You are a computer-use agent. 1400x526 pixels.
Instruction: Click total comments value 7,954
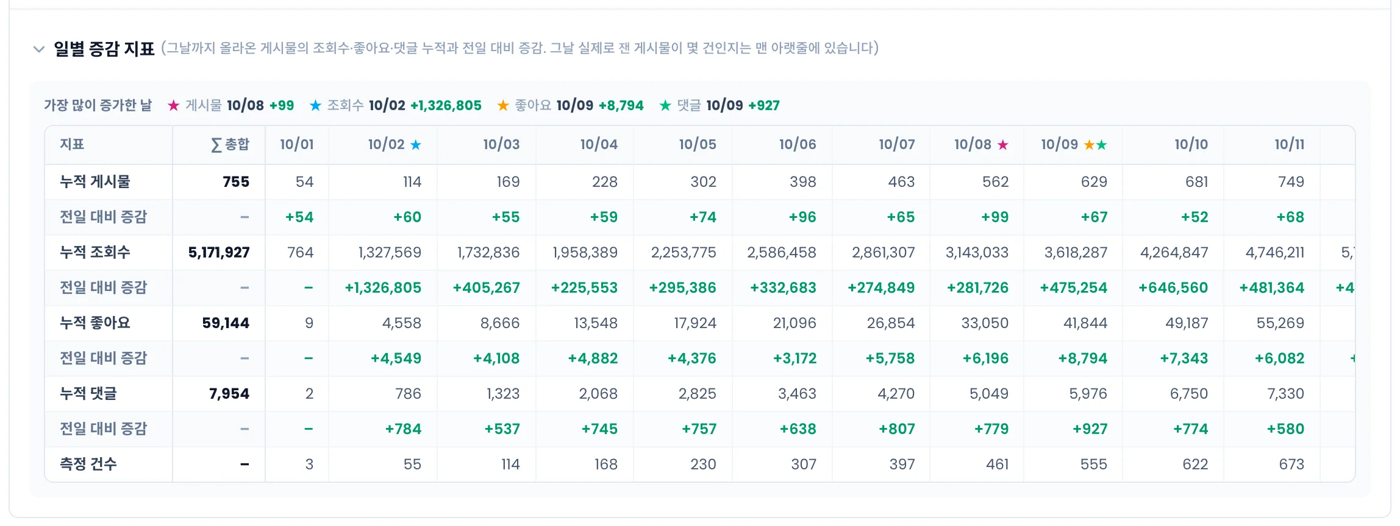[229, 393]
